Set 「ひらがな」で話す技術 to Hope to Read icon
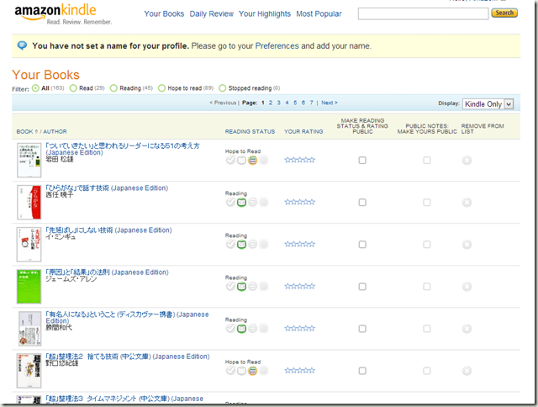Screen dimensions: 538x407 (x=252, y=202)
